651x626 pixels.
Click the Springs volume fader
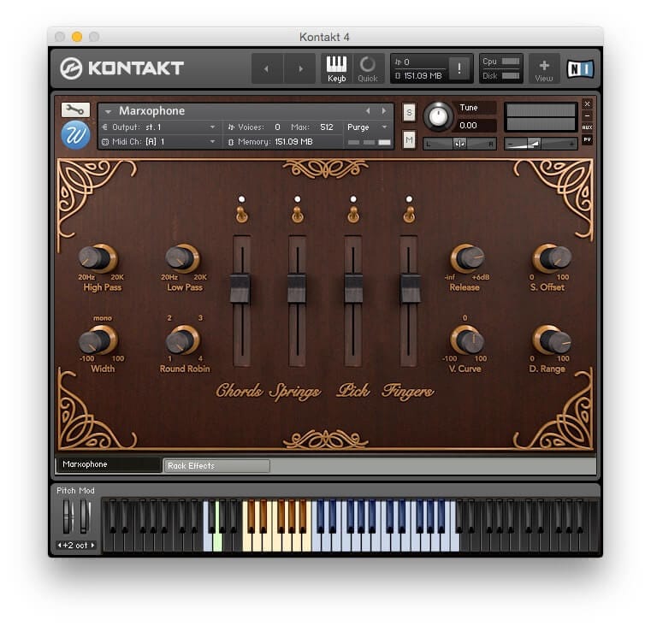click(297, 288)
